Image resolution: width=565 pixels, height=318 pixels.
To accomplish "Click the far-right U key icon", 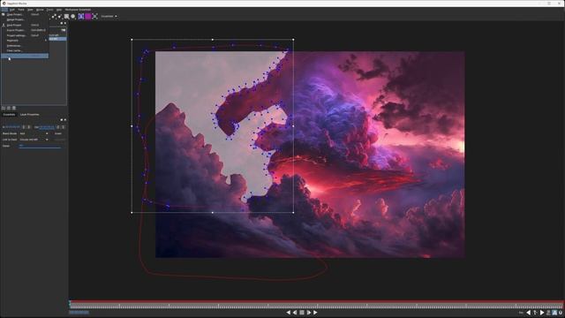I will [x=561, y=313].
